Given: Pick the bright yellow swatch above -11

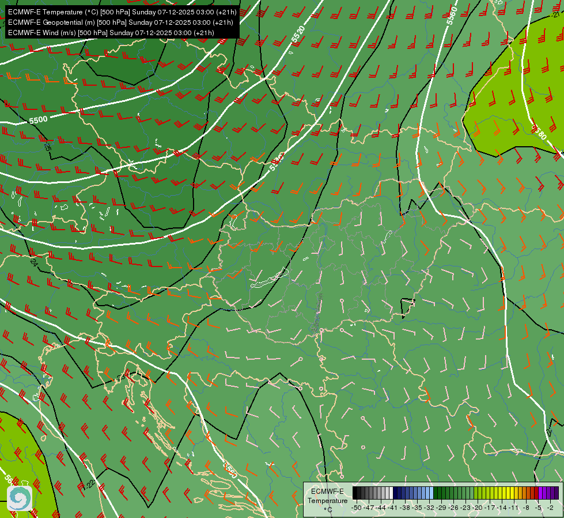Looking at the screenshot, I should pos(513,493).
